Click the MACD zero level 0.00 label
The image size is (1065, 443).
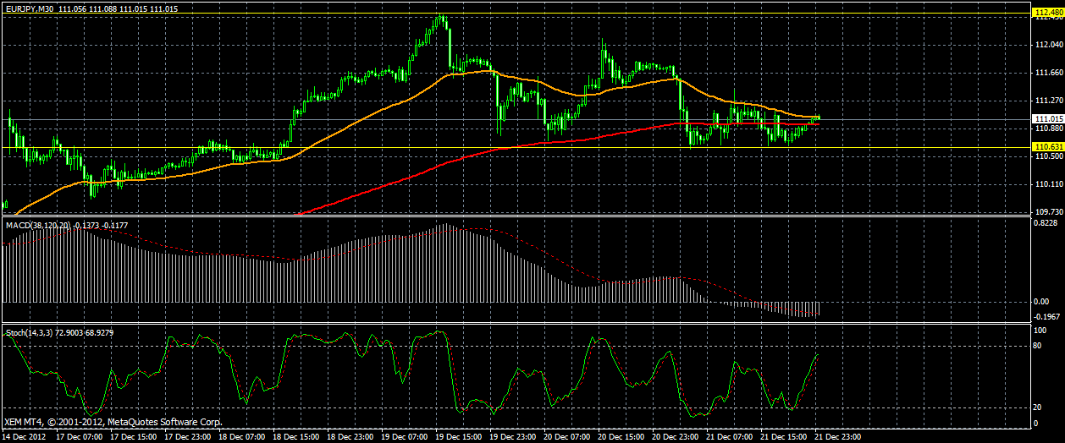coord(1041,302)
